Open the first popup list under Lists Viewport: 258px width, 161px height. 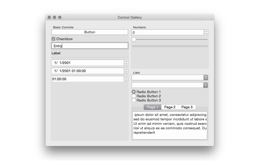click(x=170, y=77)
